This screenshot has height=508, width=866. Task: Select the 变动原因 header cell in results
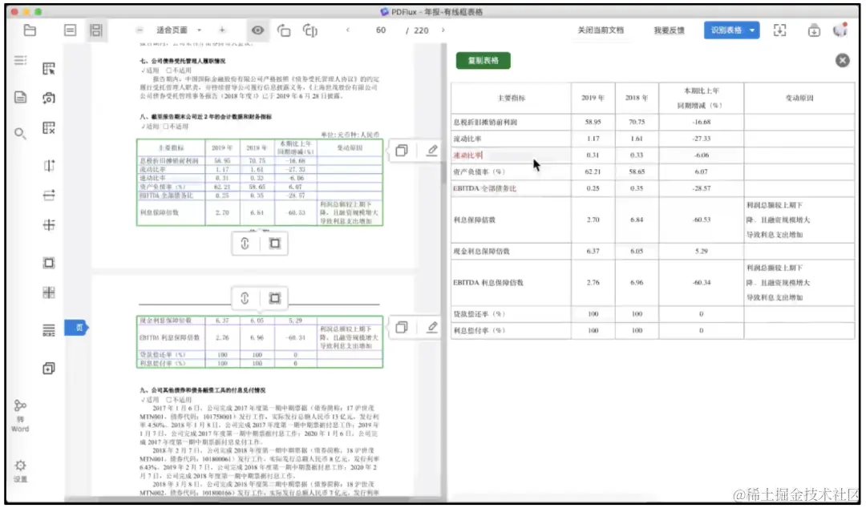click(x=799, y=99)
